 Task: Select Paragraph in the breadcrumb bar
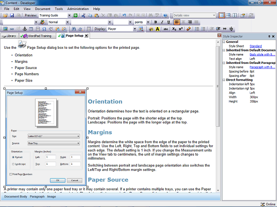37,197
